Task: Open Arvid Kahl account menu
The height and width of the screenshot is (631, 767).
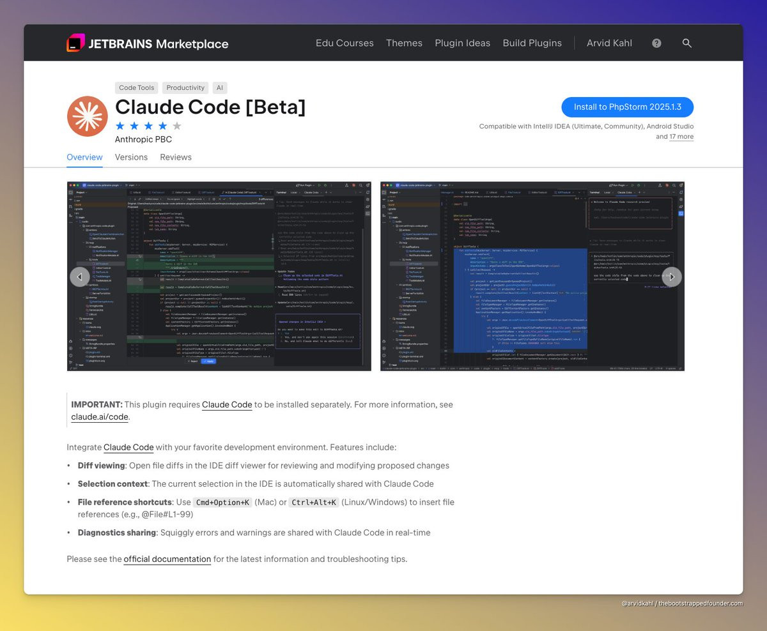Action: pyautogui.click(x=609, y=43)
